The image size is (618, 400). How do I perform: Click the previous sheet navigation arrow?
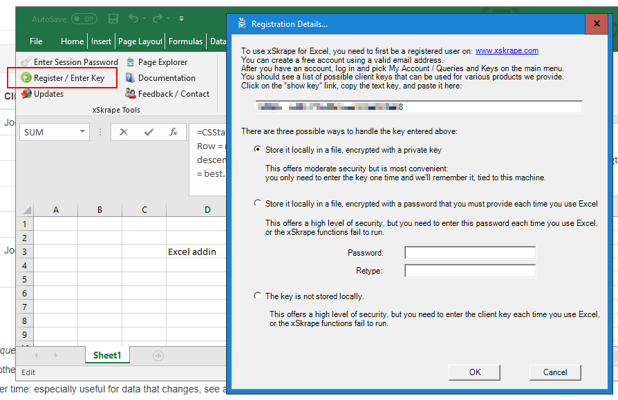(x=36, y=356)
